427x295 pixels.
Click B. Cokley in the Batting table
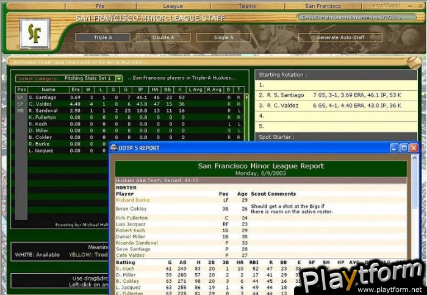pyautogui.click(x=127, y=281)
